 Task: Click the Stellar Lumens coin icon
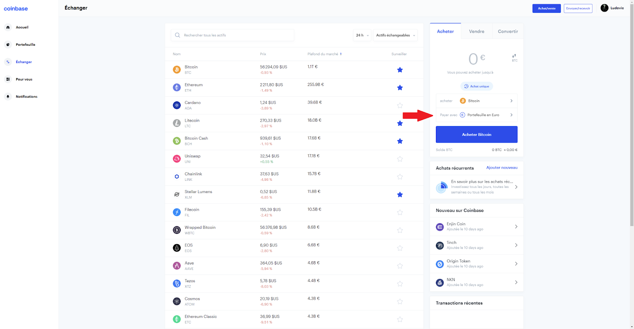point(177,195)
